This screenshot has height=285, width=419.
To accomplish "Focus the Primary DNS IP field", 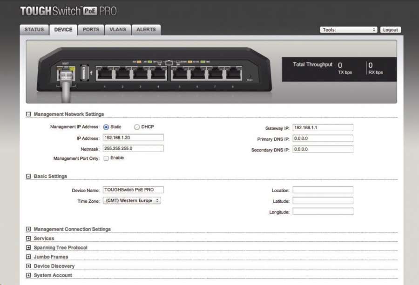I will pyautogui.click(x=323, y=139).
